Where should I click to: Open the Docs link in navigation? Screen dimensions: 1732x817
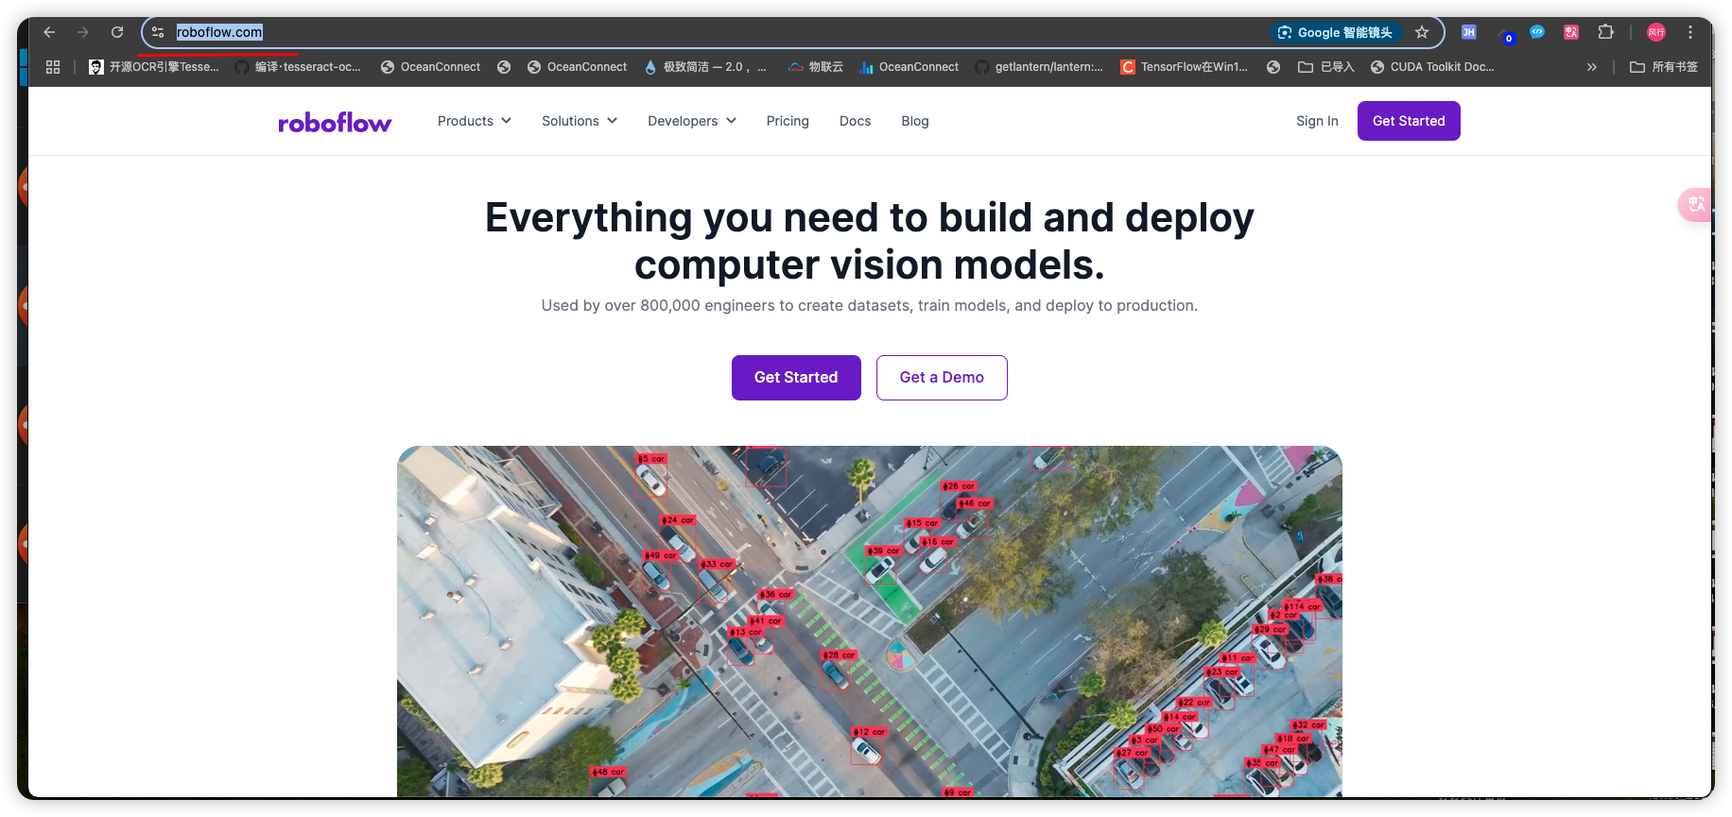(x=855, y=121)
